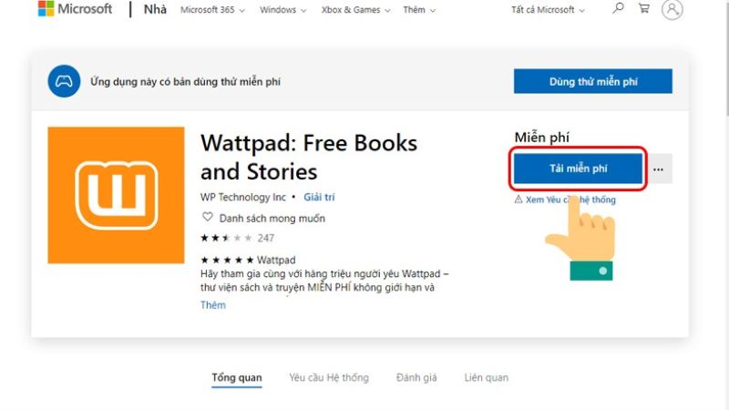
Task: Open the search magnifier icon
Action: (x=619, y=9)
